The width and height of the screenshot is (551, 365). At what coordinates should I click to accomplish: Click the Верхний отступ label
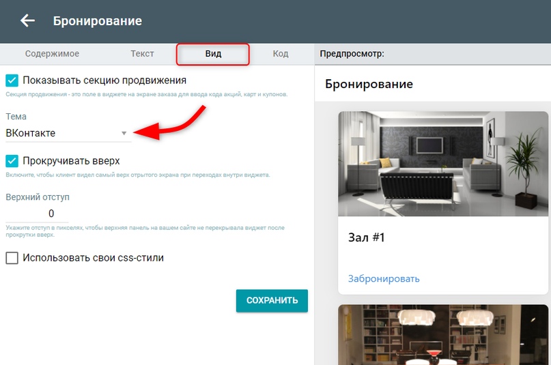pos(38,197)
